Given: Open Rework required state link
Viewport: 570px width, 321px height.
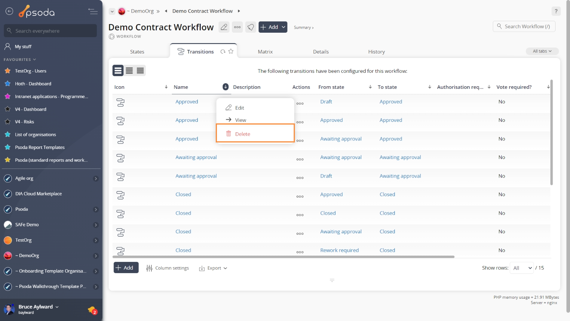Looking at the screenshot, I should pyautogui.click(x=340, y=250).
